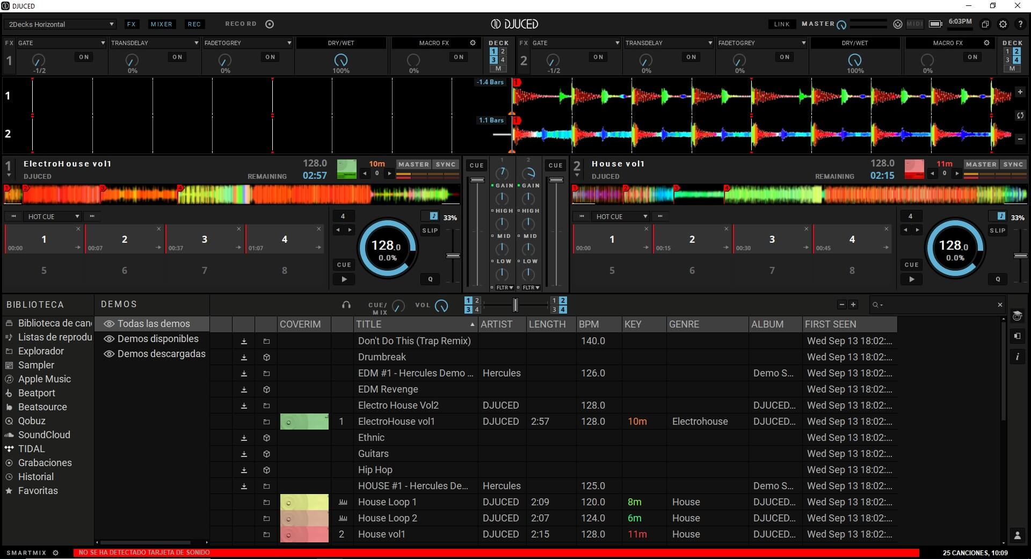Open the user profile icon at bottom right
The image size is (1031, 559).
pyautogui.click(x=1017, y=535)
